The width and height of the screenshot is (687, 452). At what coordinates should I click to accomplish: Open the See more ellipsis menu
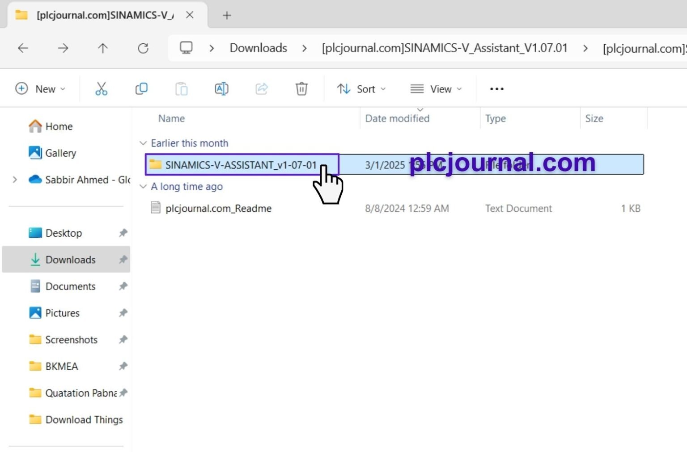click(496, 89)
